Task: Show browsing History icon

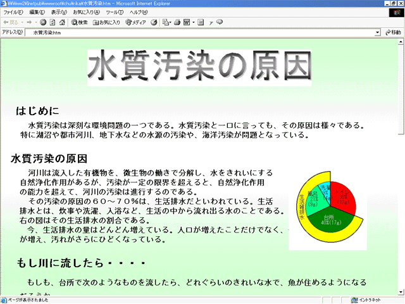Action: pyautogui.click(x=154, y=22)
